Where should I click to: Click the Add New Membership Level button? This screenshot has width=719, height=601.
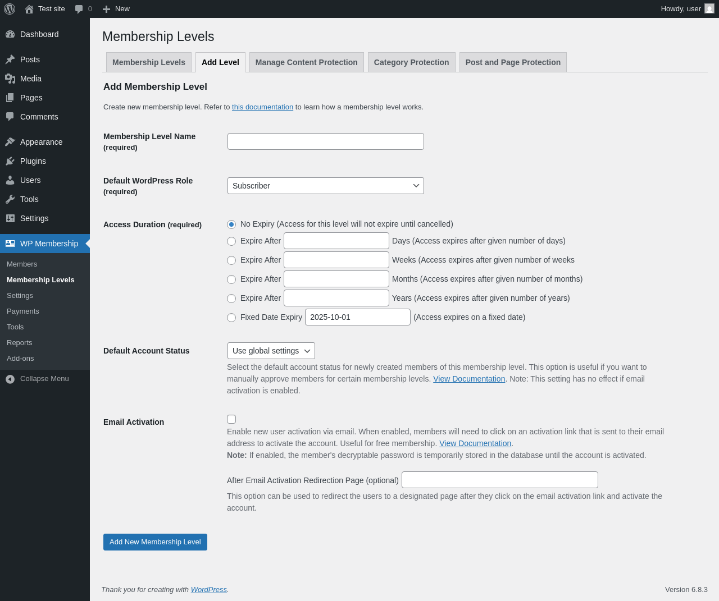[x=155, y=542]
